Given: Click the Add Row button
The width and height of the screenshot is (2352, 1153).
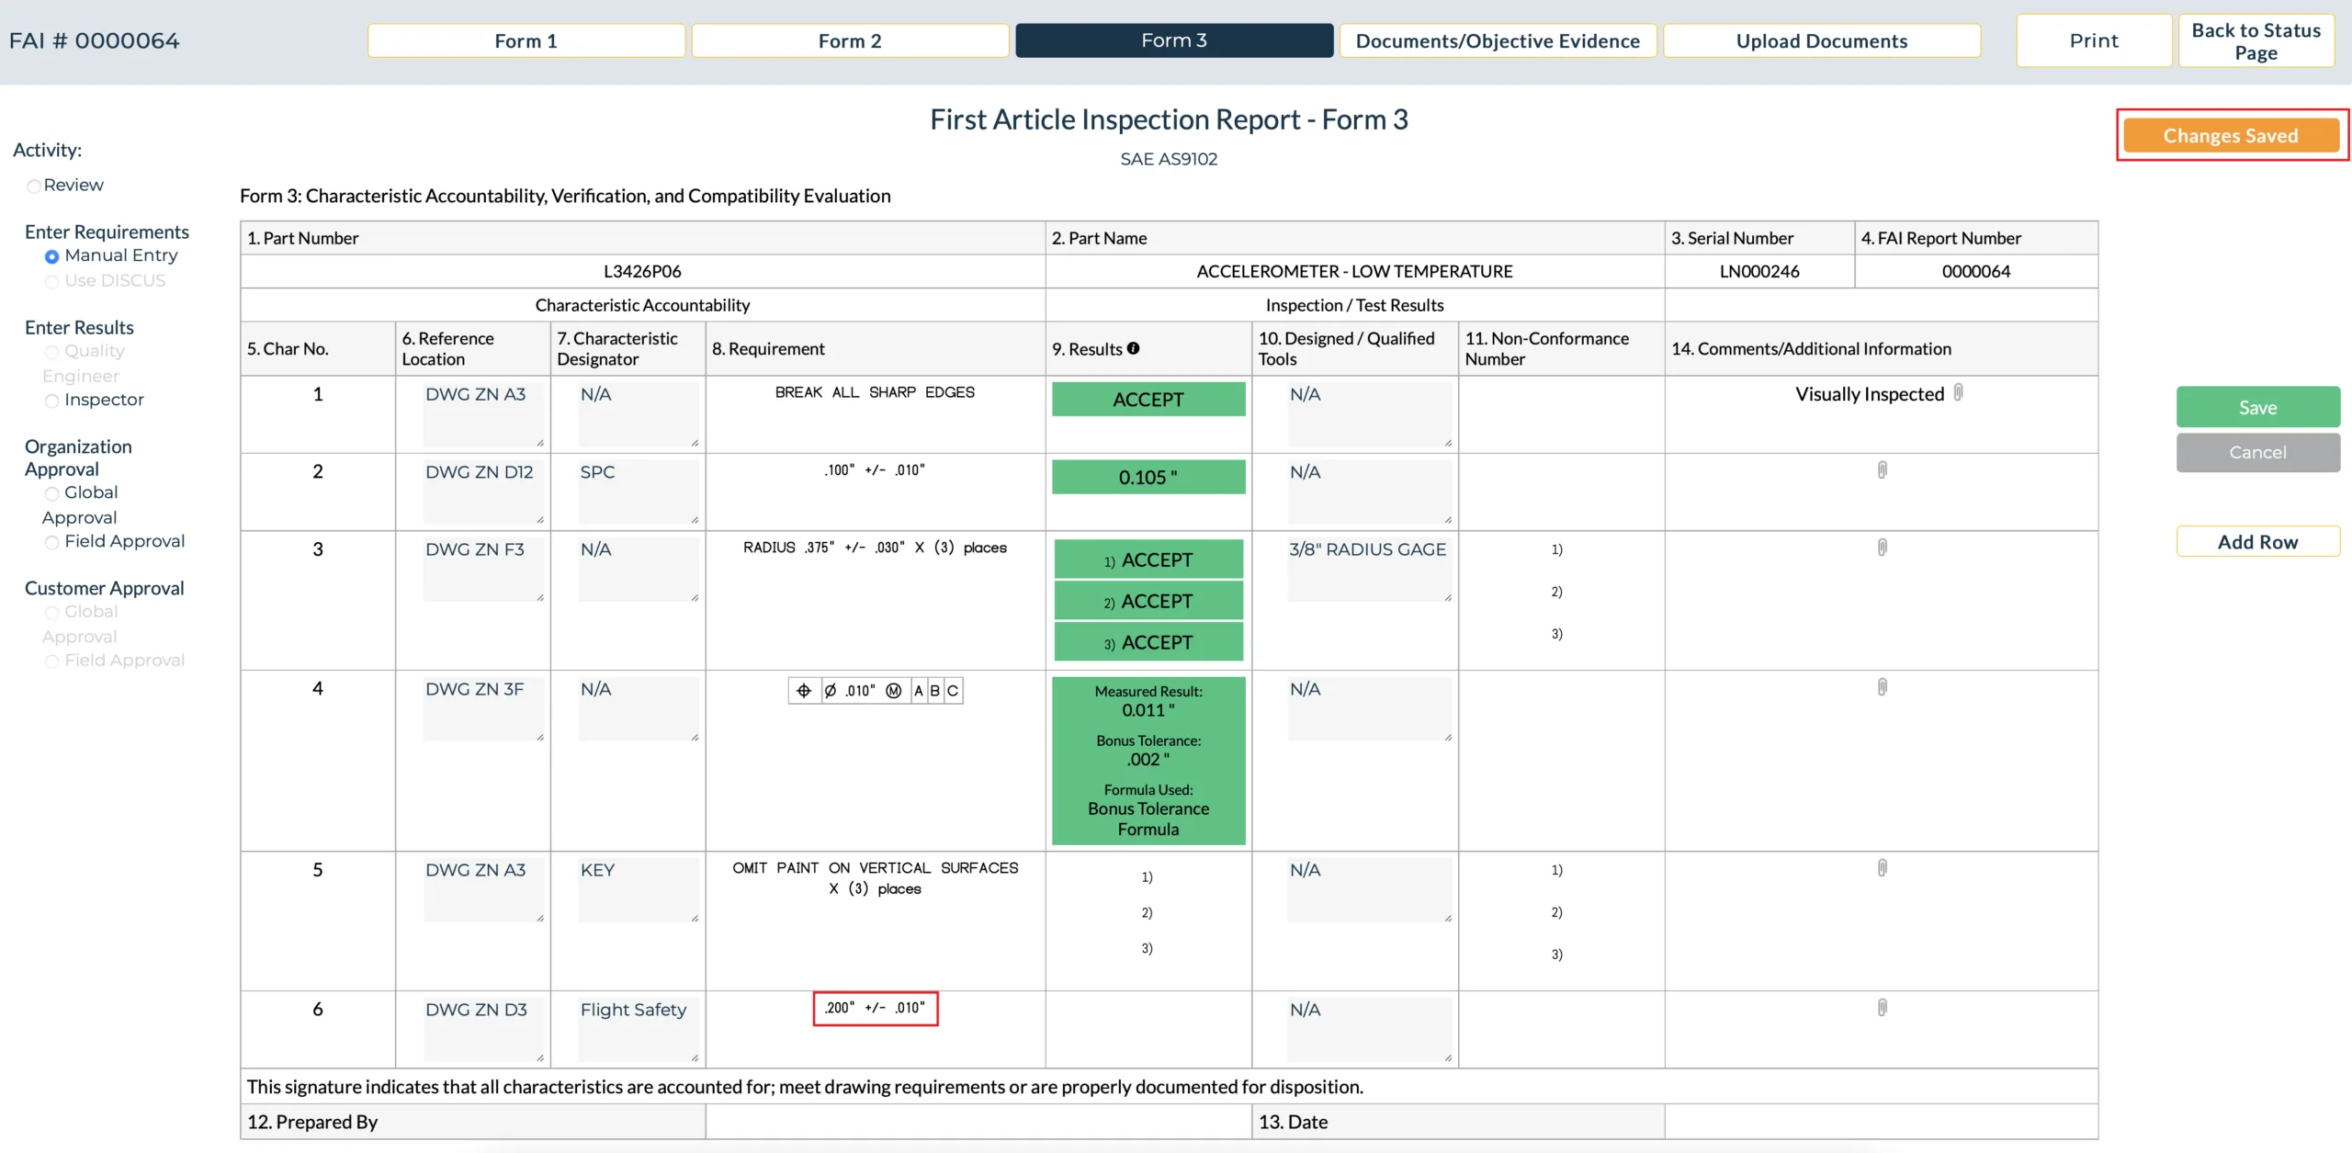Looking at the screenshot, I should (x=2257, y=541).
